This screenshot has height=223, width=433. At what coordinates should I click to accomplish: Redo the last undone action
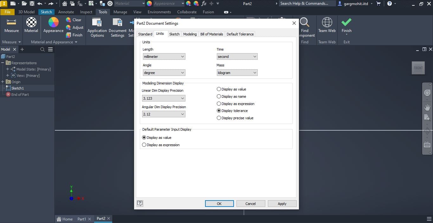pyautogui.click(x=51, y=3)
